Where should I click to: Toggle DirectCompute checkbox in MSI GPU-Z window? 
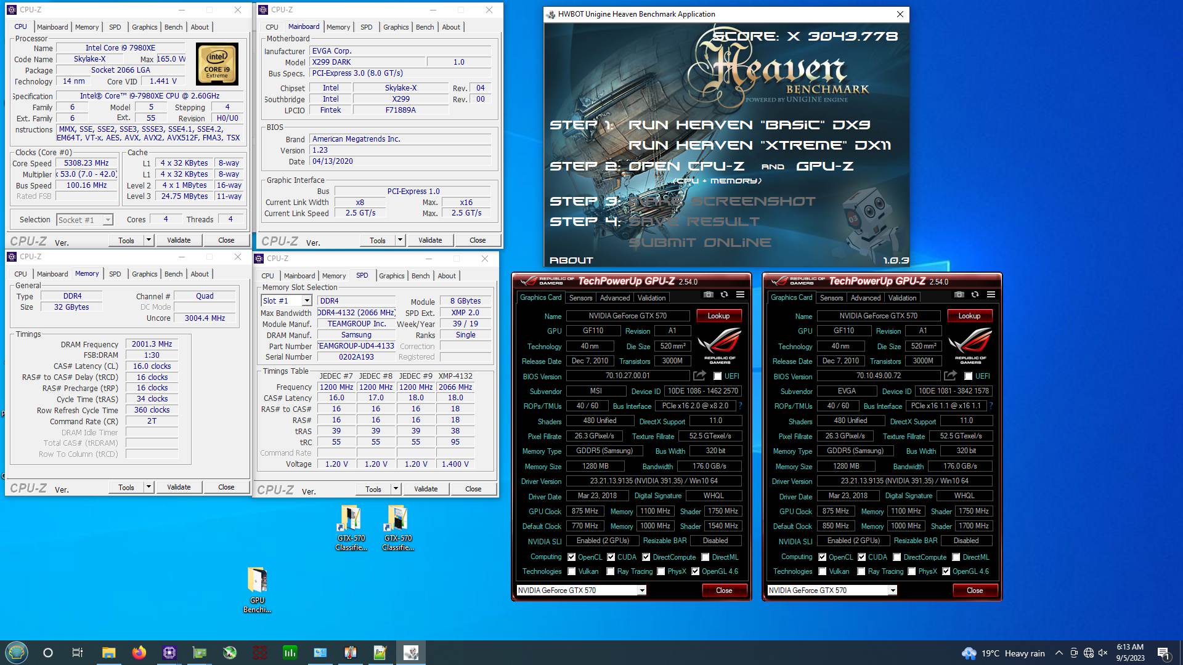646,557
